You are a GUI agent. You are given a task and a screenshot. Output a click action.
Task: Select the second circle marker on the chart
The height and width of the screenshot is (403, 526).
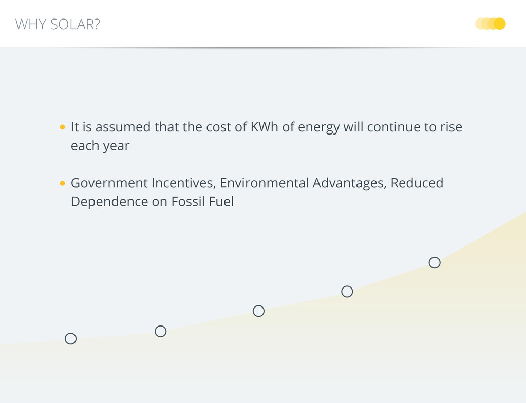pyautogui.click(x=160, y=332)
